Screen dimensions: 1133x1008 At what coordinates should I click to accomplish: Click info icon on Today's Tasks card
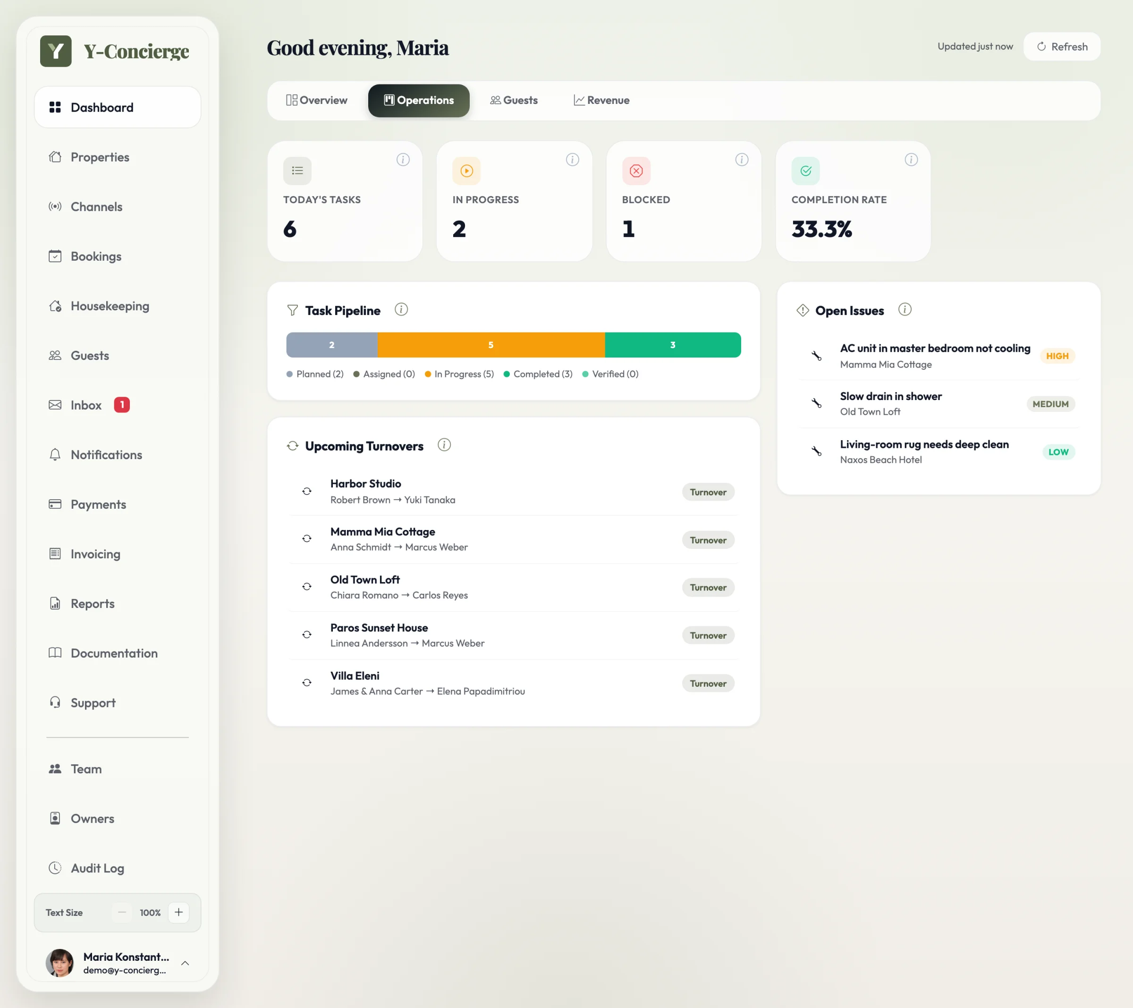[x=403, y=160]
